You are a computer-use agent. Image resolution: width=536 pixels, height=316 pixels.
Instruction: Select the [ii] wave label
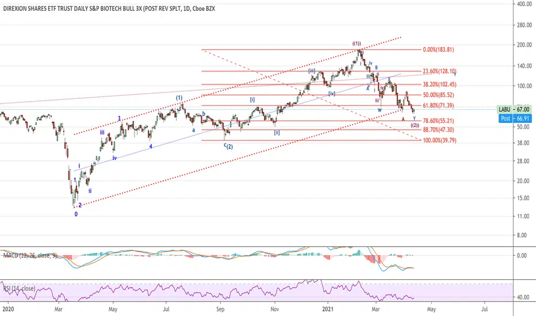click(x=277, y=133)
